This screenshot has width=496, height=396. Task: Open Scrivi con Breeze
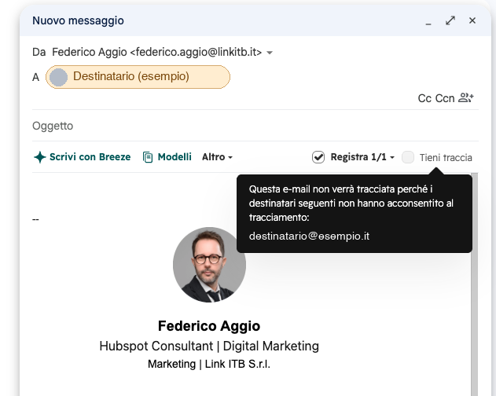83,157
